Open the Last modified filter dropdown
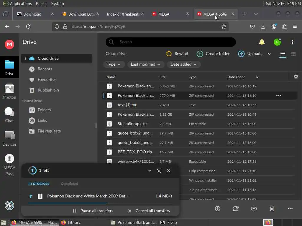Screen dimensions: 302x226 145,64
